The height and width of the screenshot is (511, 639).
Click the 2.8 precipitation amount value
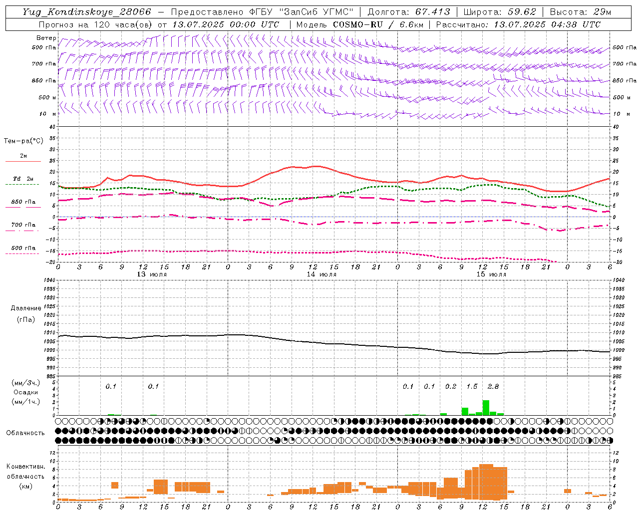point(493,386)
